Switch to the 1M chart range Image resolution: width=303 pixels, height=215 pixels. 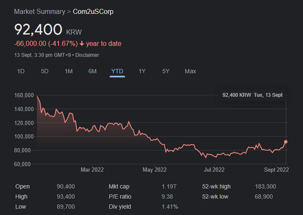pos(69,71)
